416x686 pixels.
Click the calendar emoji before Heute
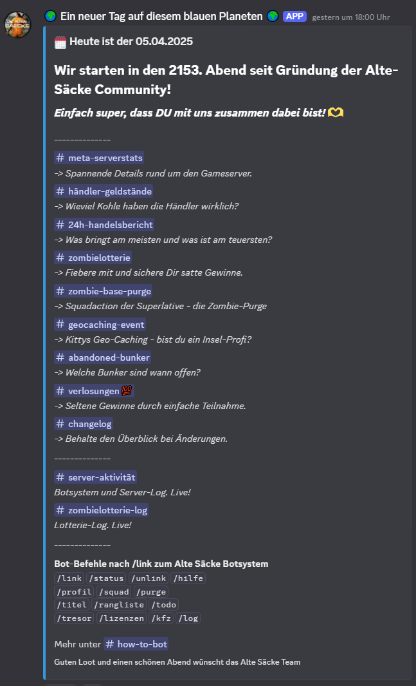(60, 43)
